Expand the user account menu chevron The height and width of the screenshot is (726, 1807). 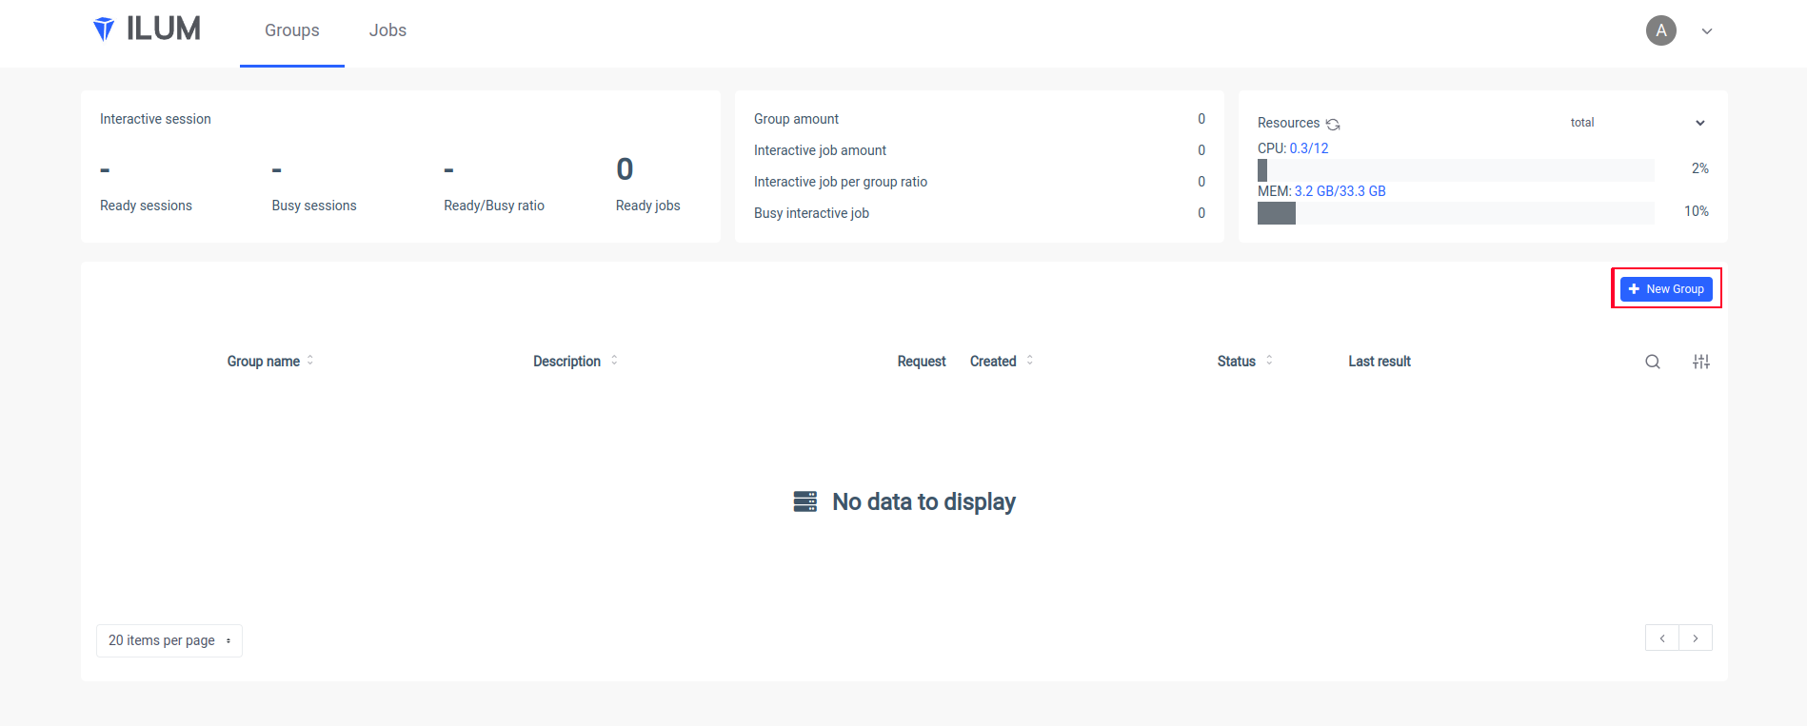tap(1707, 31)
